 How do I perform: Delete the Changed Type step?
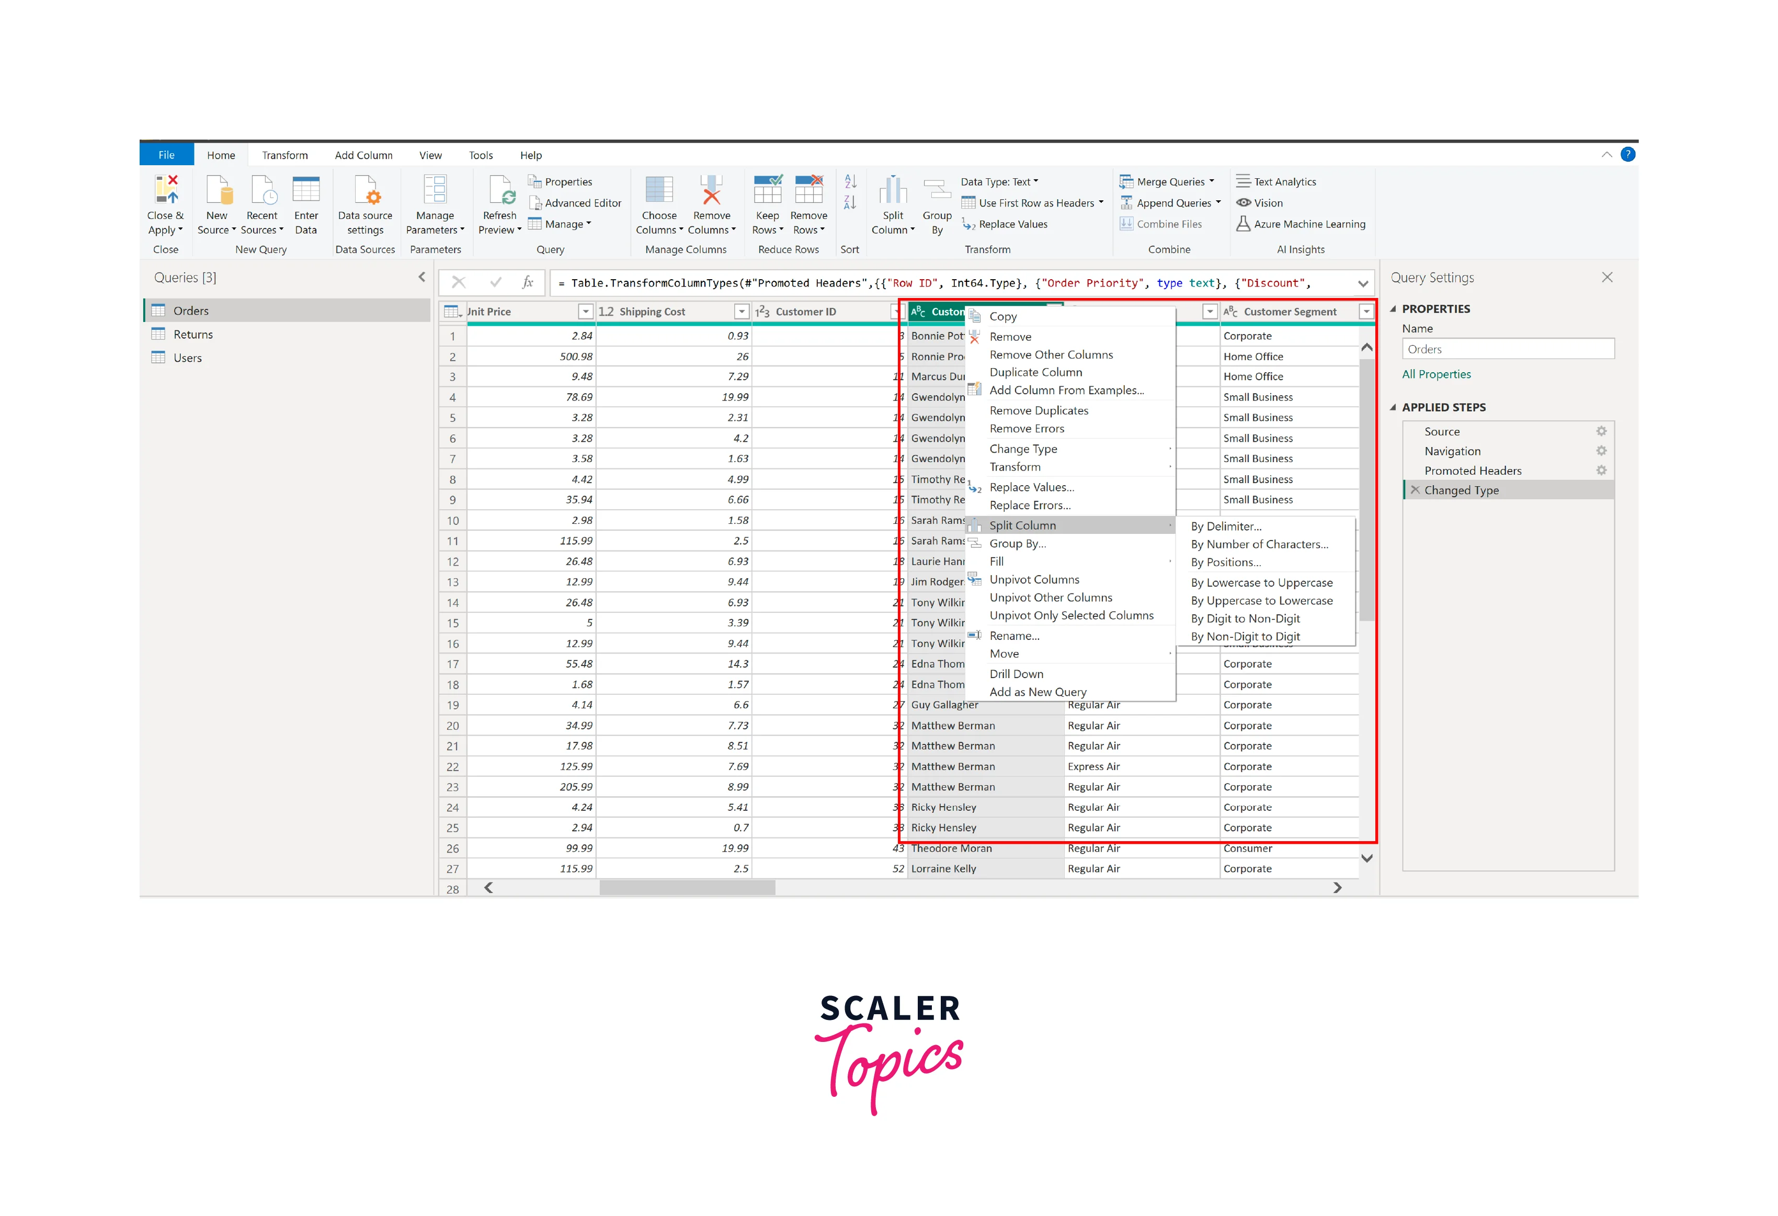(x=1416, y=490)
